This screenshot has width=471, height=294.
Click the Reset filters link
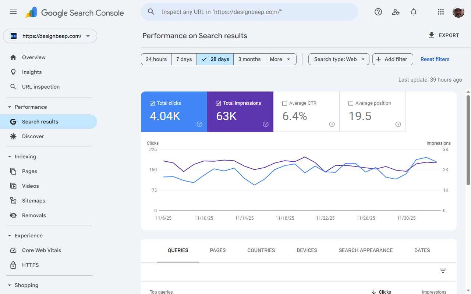tap(435, 59)
